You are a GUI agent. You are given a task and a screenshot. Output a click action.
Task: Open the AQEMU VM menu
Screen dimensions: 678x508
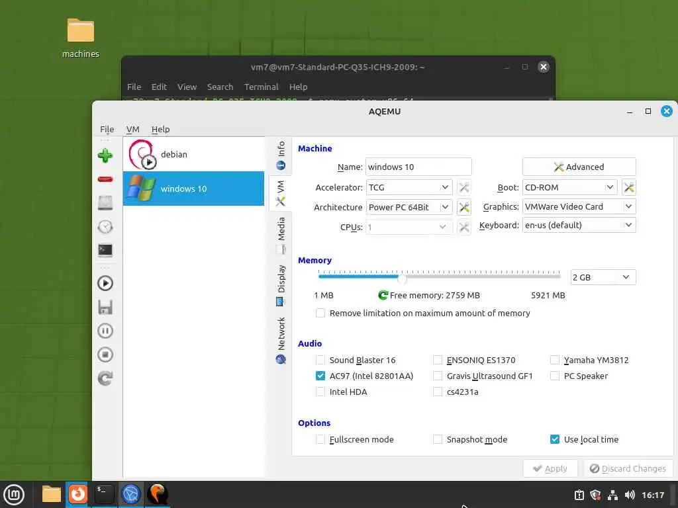(x=132, y=129)
